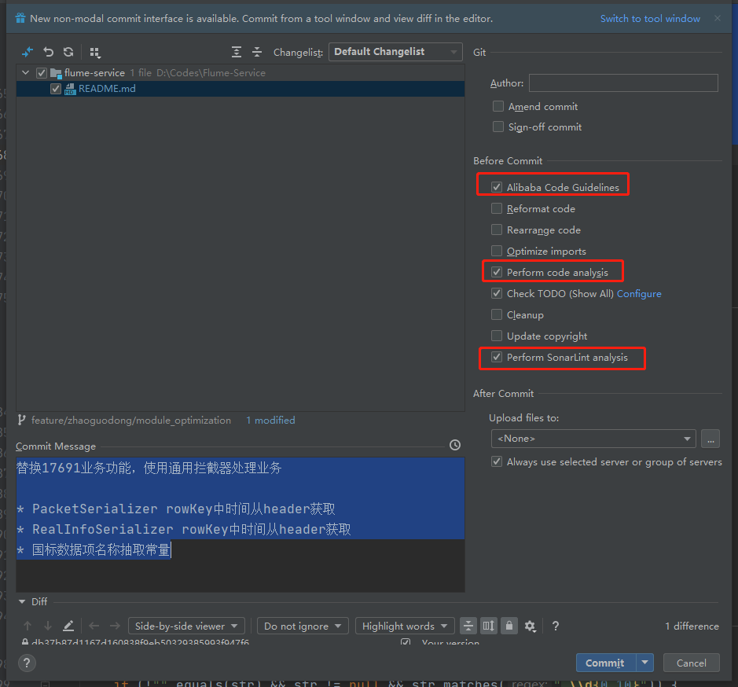The width and height of the screenshot is (738, 687).
Task: Collapse the flume-service tree node
Action: pyautogui.click(x=26, y=73)
